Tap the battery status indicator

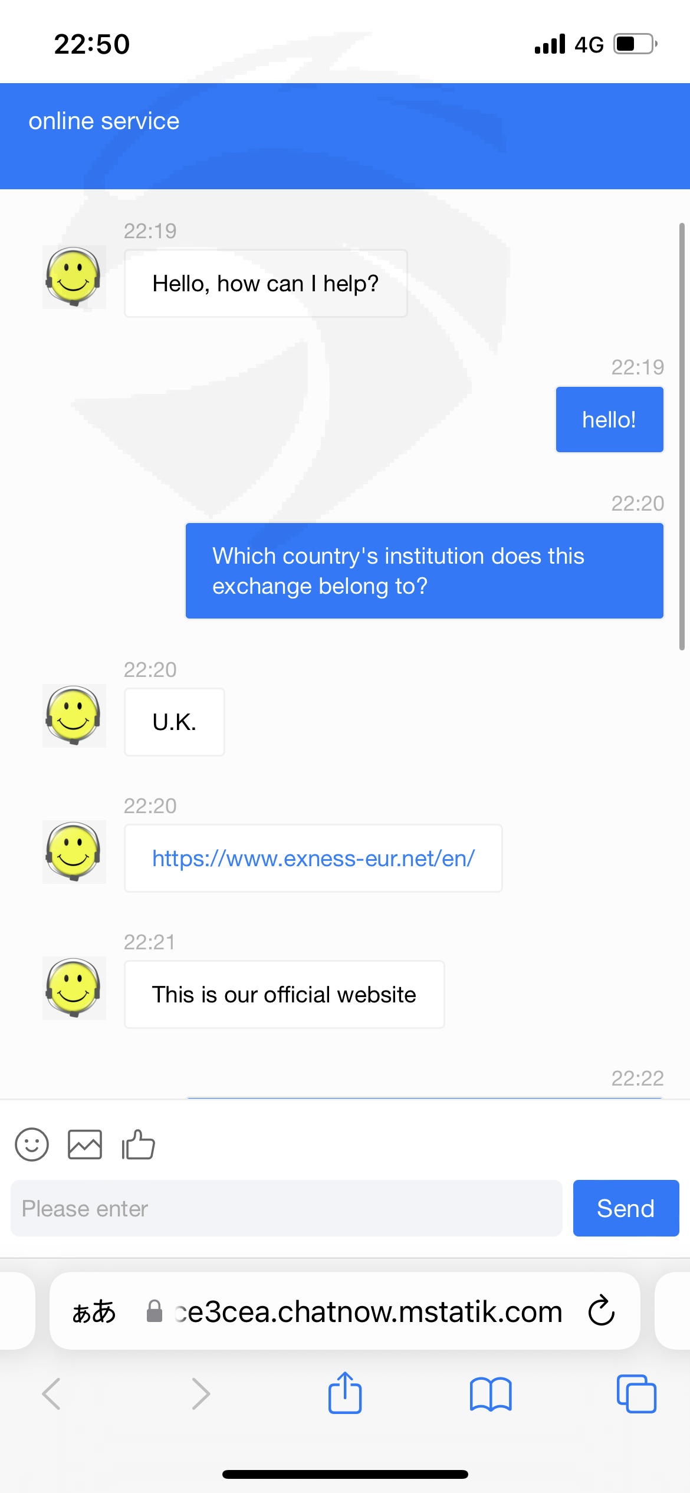(636, 44)
